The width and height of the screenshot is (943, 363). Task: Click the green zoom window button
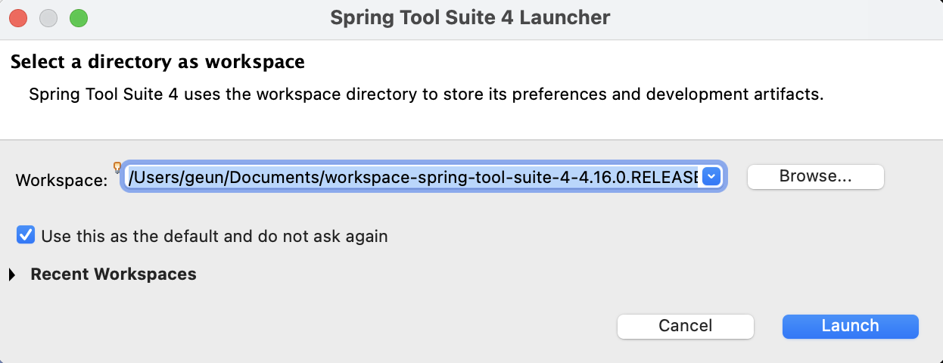coord(79,17)
